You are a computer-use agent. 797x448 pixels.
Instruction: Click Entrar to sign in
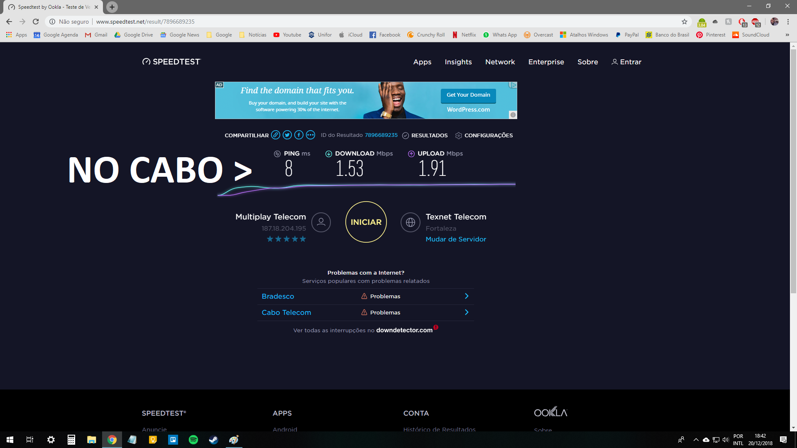tap(626, 62)
